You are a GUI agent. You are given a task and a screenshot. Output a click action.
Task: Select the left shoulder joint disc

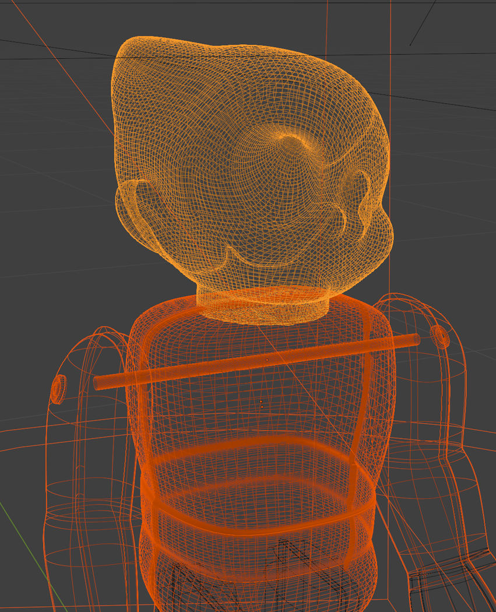click(58, 389)
